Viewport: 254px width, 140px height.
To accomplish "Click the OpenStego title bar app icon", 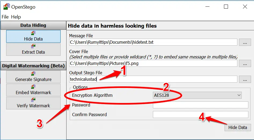I will (6, 6).
